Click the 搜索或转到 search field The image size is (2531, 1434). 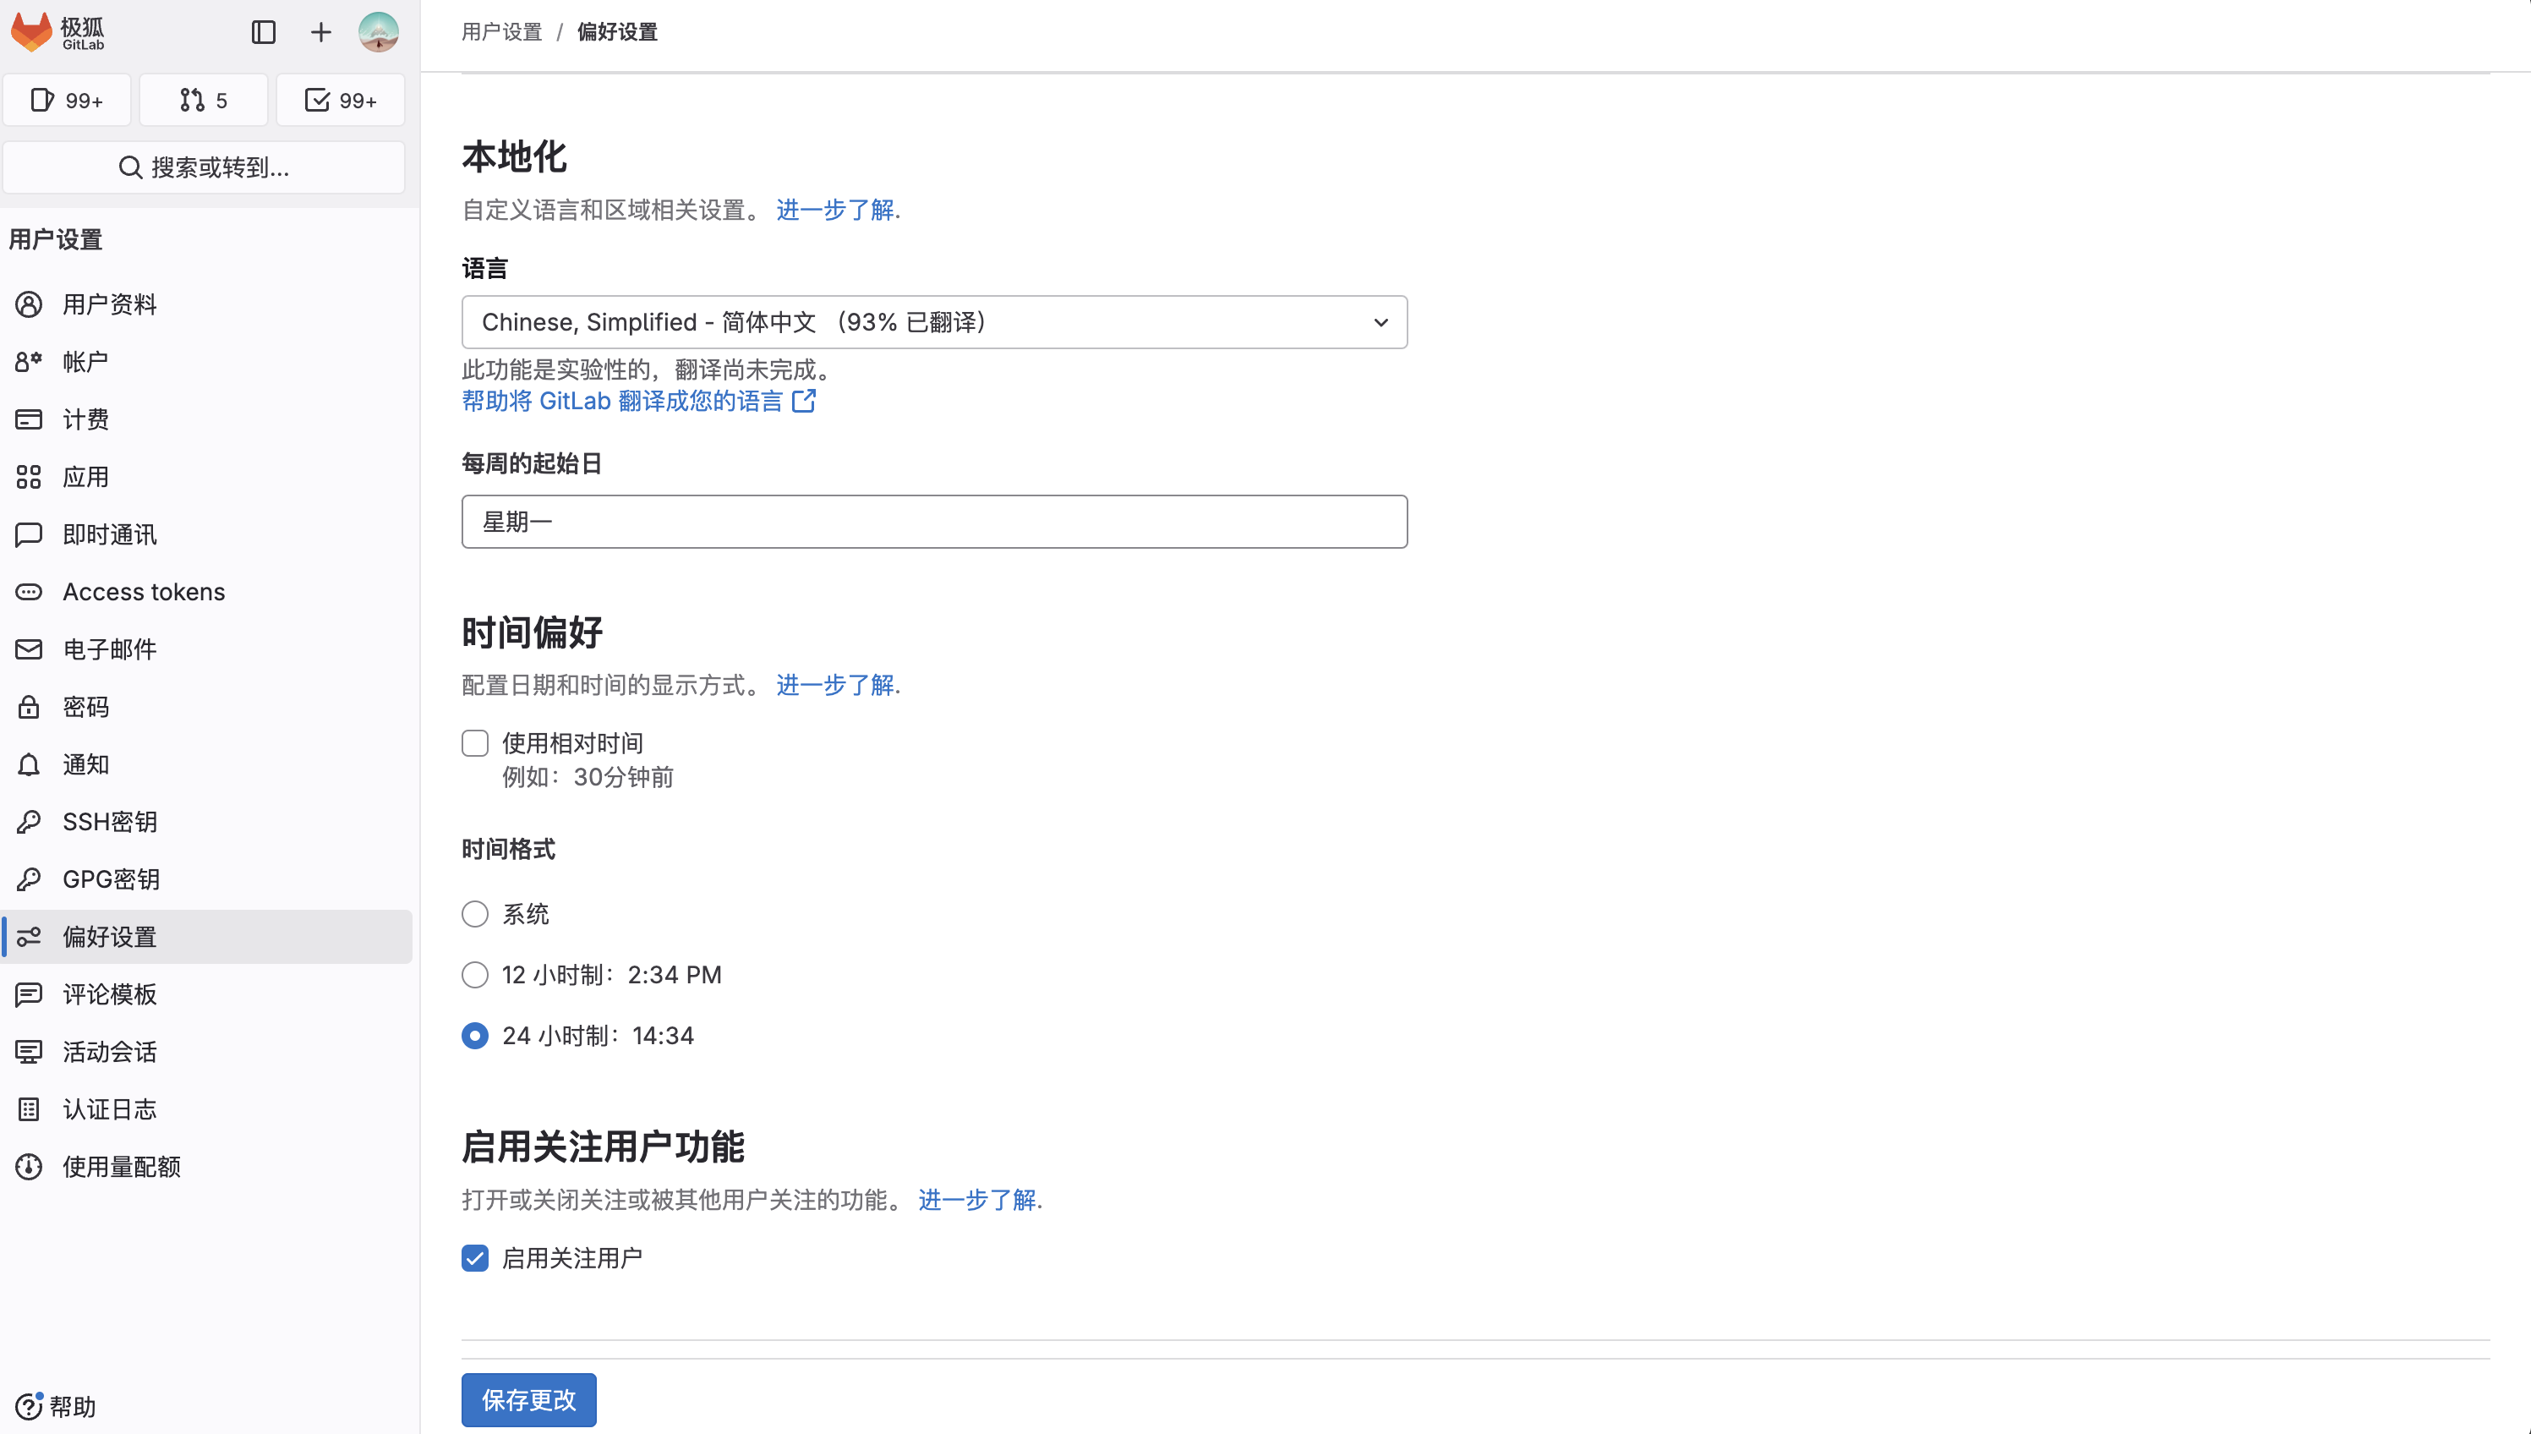(x=203, y=167)
